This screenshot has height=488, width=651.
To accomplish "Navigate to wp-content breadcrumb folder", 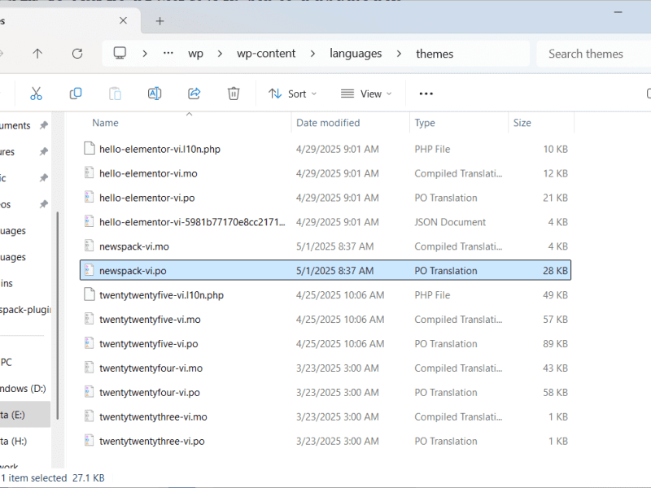I will 266,54.
